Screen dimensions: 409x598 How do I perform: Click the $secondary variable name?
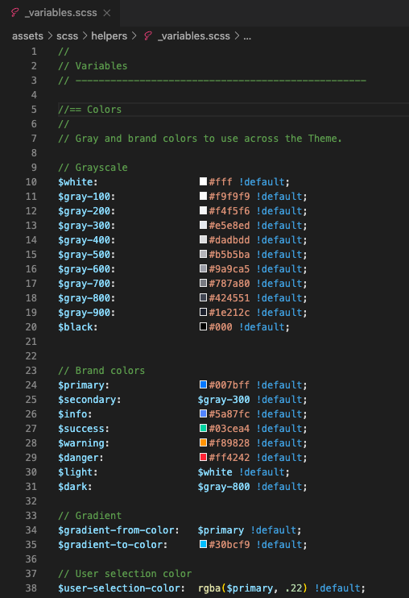coord(87,399)
